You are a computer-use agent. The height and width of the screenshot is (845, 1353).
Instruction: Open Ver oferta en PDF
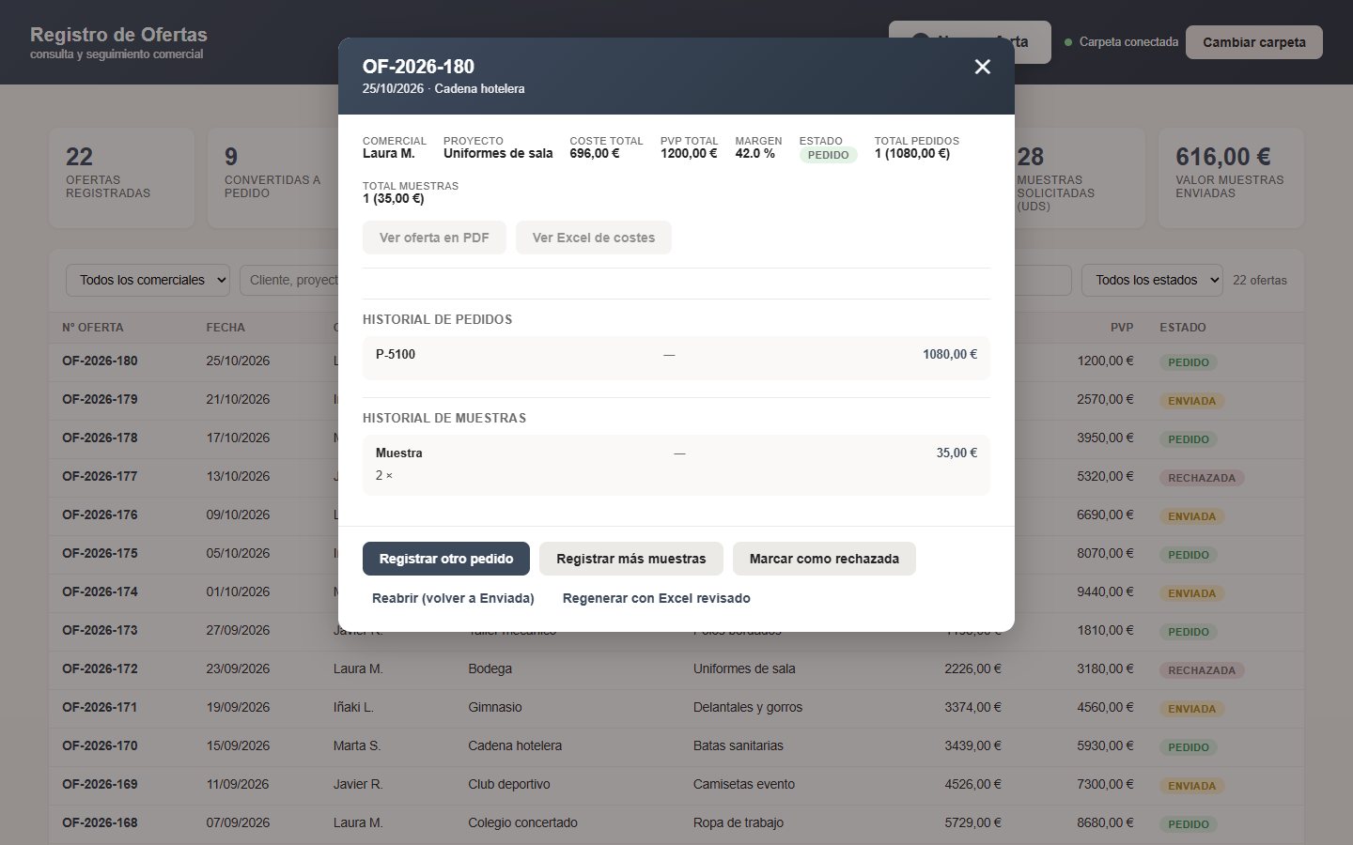coord(434,238)
